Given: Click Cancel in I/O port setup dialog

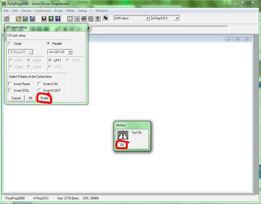Looking at the screenshot, I should point(16,98).
